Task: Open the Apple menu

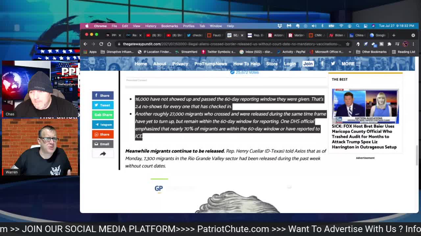Action: [87, 26]
